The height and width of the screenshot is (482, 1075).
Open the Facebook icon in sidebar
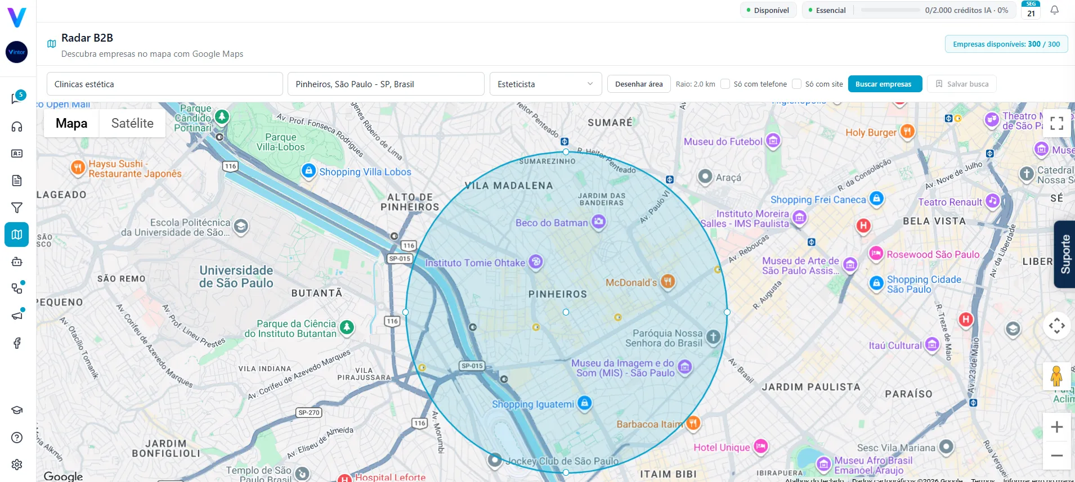17,343
